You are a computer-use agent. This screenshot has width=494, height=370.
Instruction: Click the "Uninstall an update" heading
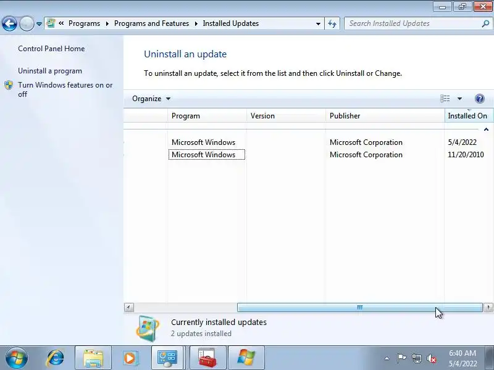coord(185,54)
